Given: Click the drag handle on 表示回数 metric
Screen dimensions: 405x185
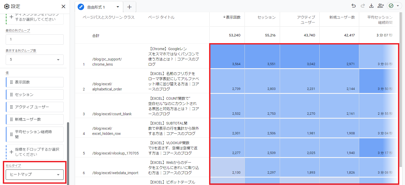Looking at the screenshot, I should (x=11, y=82).
